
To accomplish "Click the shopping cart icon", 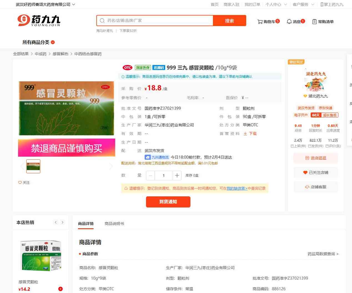I will [x=260, y=22].
